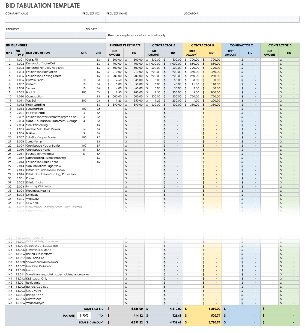Select the Bid Quantities section header
Image resolution: width=305 pixels, height=333 pixels.
16,45
